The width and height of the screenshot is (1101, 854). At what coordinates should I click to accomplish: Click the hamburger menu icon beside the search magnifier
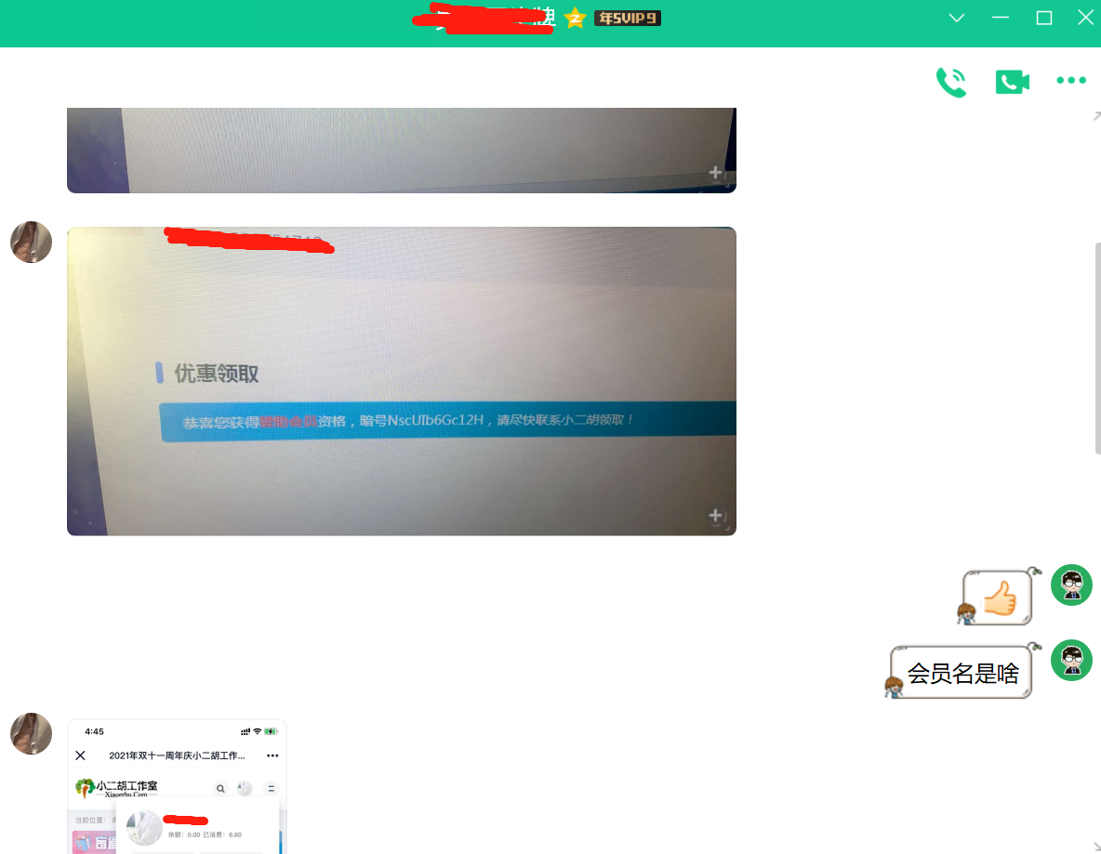tap(272, 789)
